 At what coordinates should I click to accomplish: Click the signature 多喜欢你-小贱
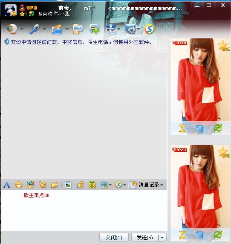53,14
